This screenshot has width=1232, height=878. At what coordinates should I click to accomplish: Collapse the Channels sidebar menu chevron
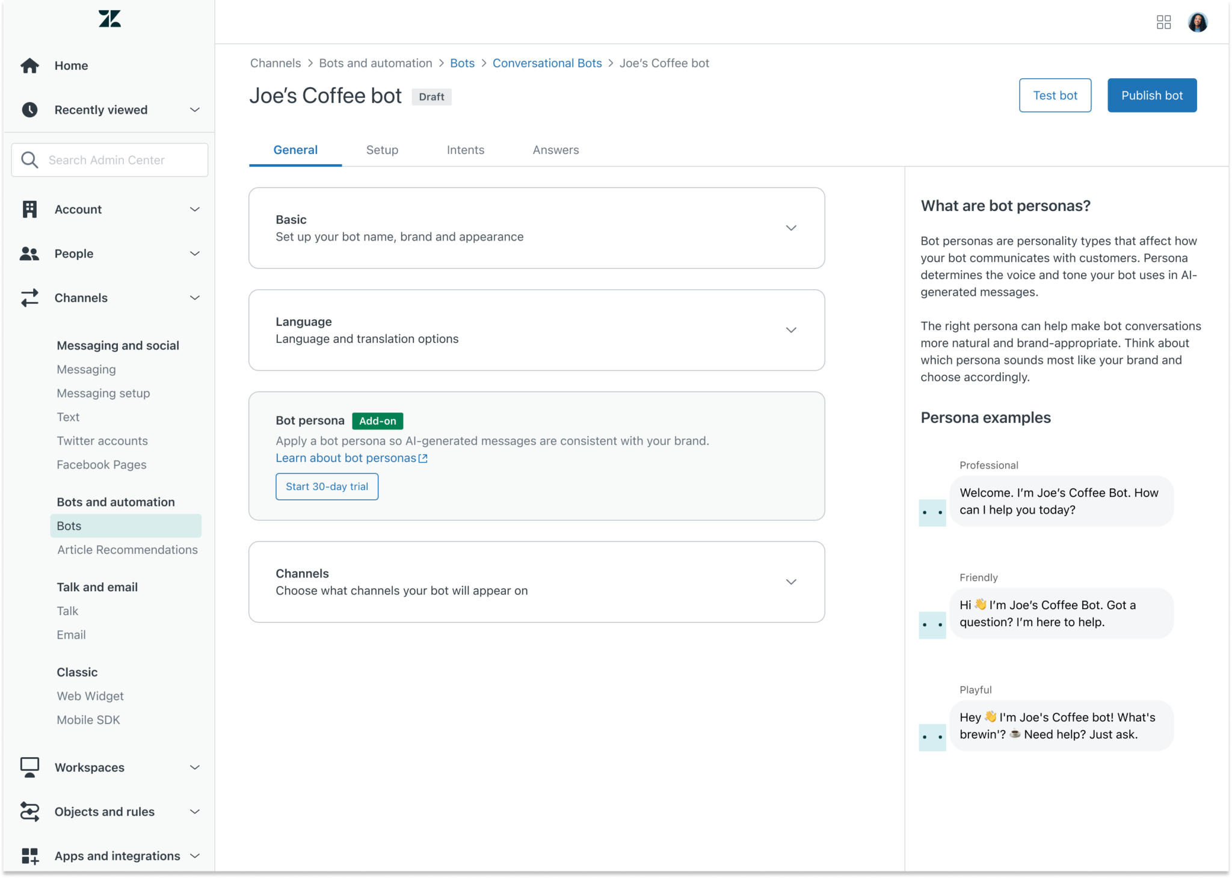point(195,298)
